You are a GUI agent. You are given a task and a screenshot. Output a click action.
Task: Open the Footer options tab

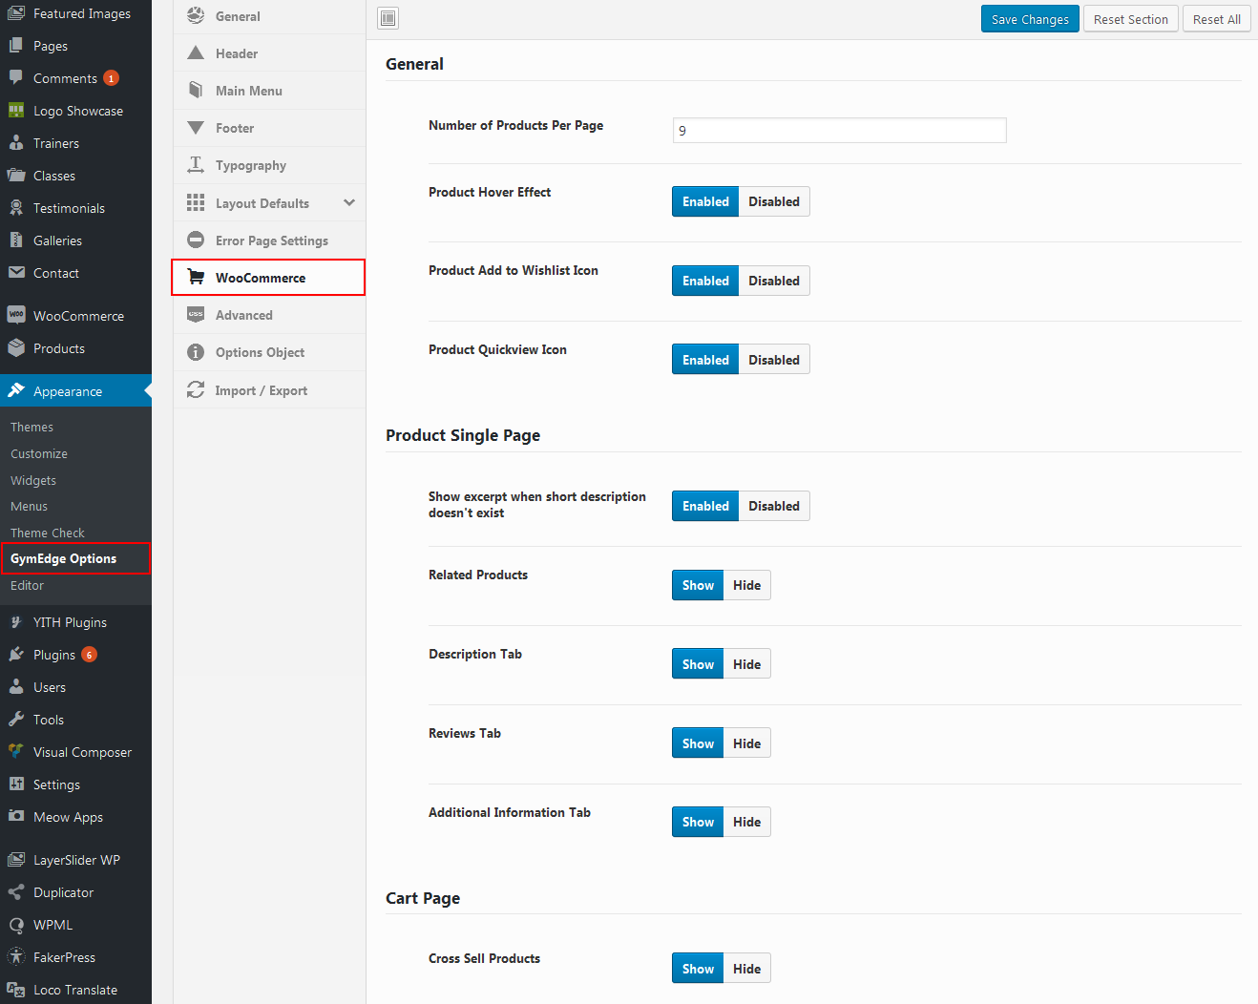click(x=269, y=128)
